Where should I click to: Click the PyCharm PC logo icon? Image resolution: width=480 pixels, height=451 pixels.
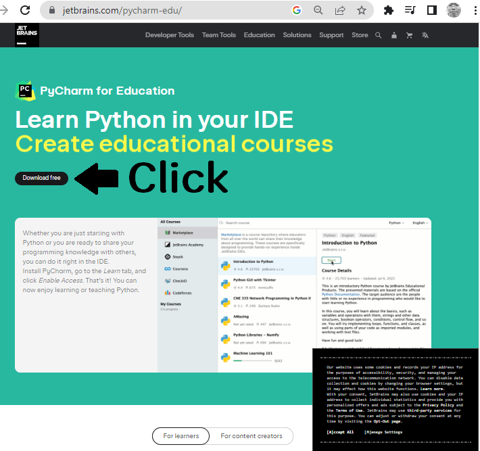[x=25, y=91]
